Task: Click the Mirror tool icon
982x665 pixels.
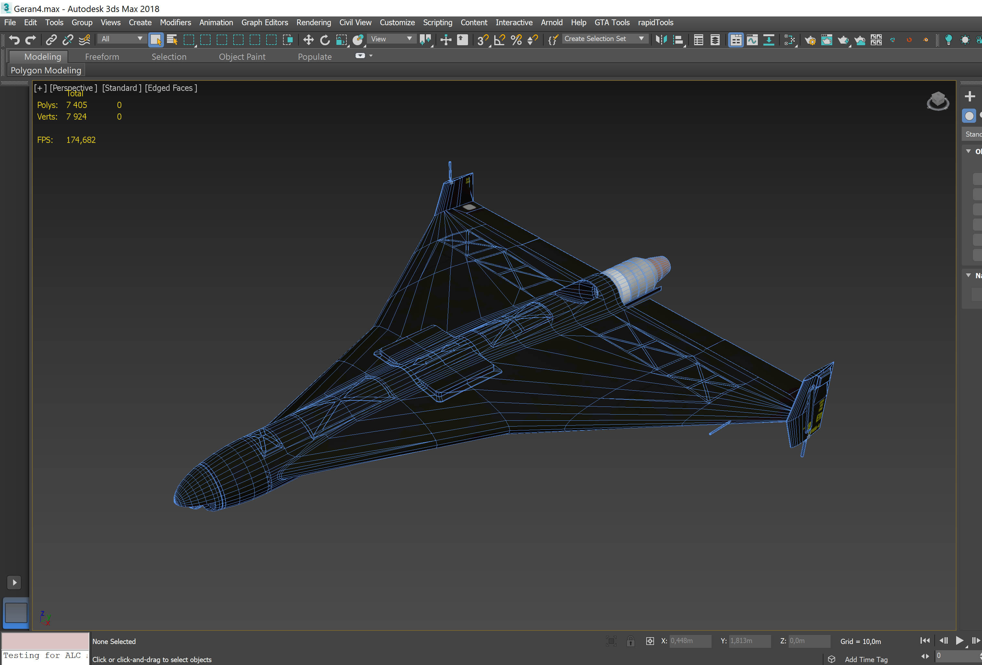Action: pyautogui.click(x=661, y=40)
